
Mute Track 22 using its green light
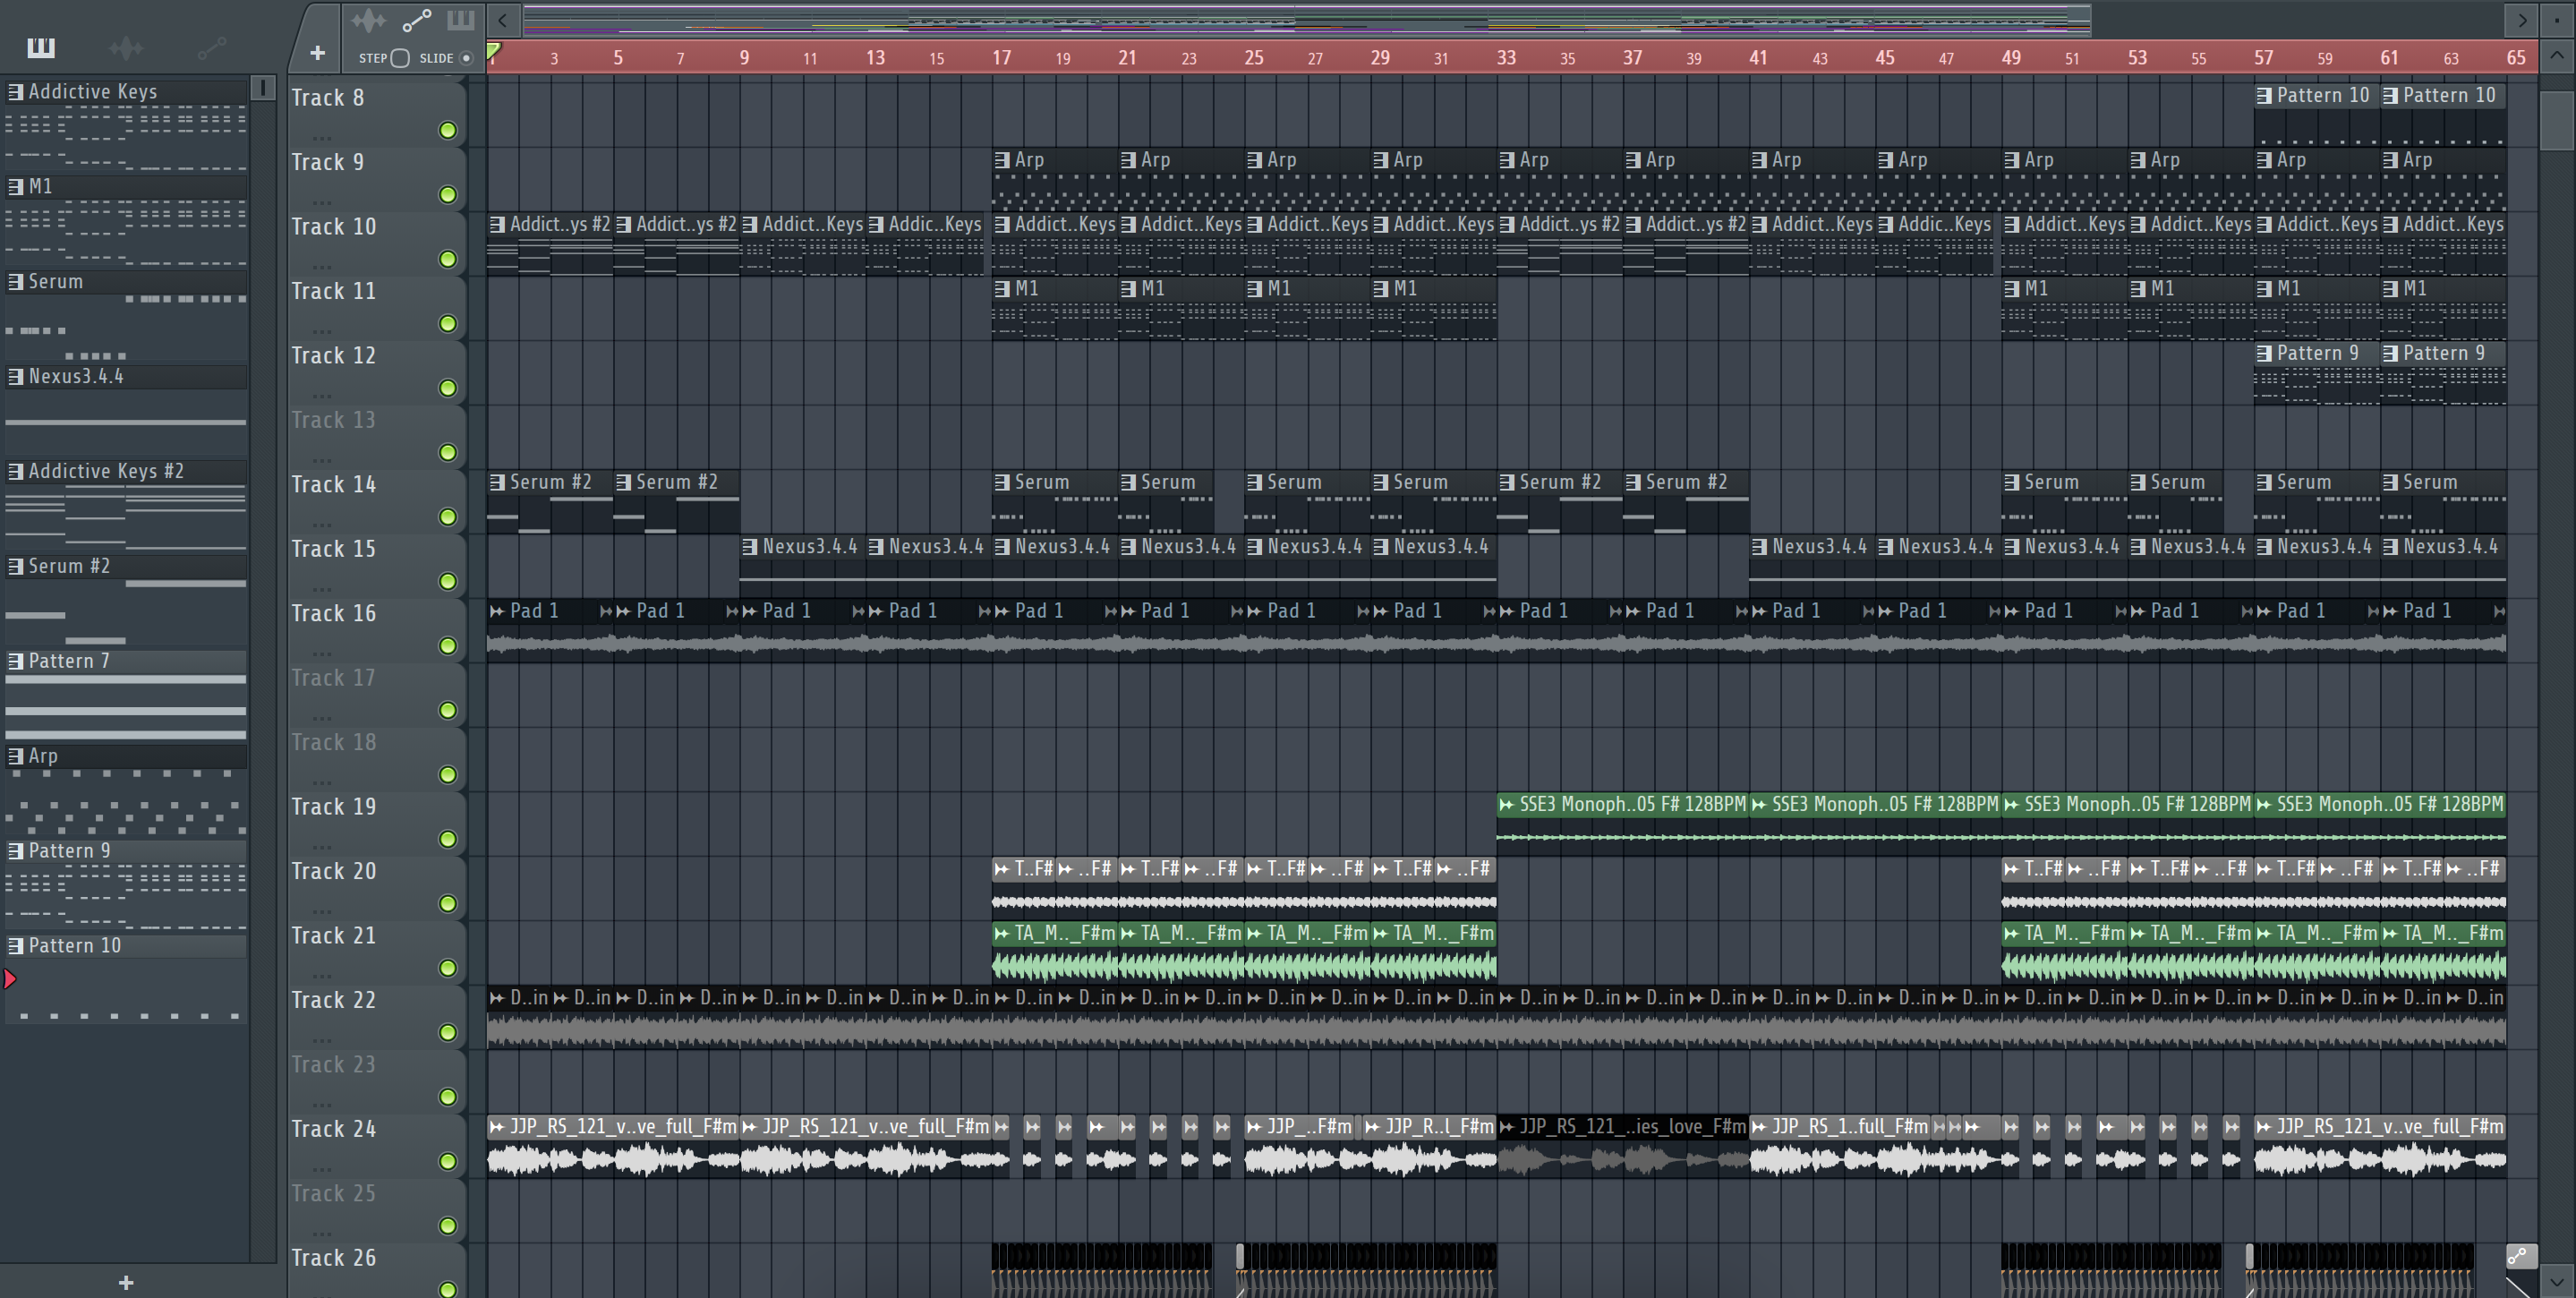448,1032
